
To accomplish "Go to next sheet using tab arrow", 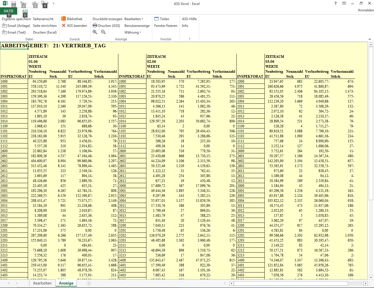I will [x=17, y=283].
